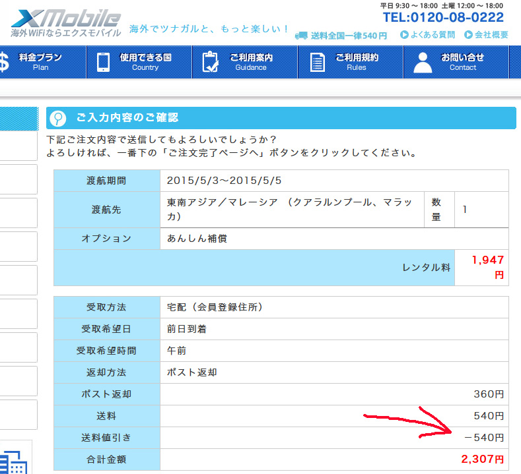This screenshot has height=474, width=521.
Task: Click the 東南アジア／マレーシア destination cell
Action: [x=292, y=210]
